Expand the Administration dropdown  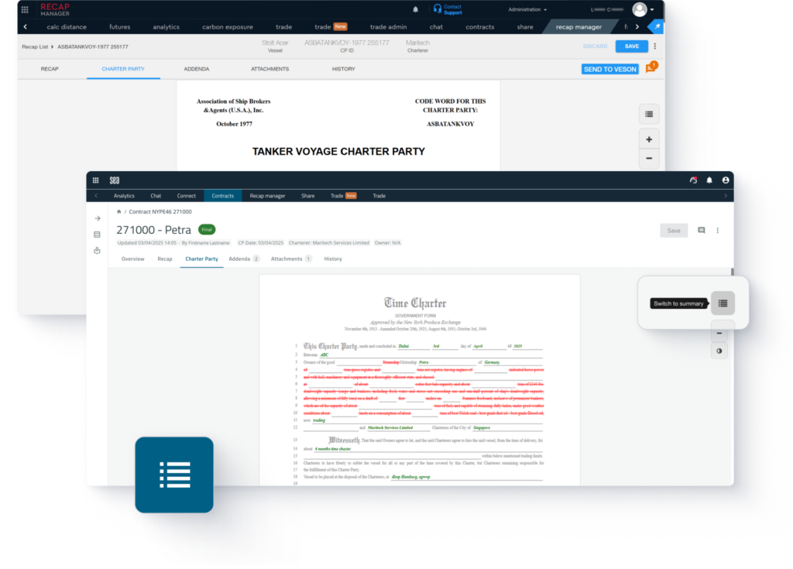[x=527, y=9]
